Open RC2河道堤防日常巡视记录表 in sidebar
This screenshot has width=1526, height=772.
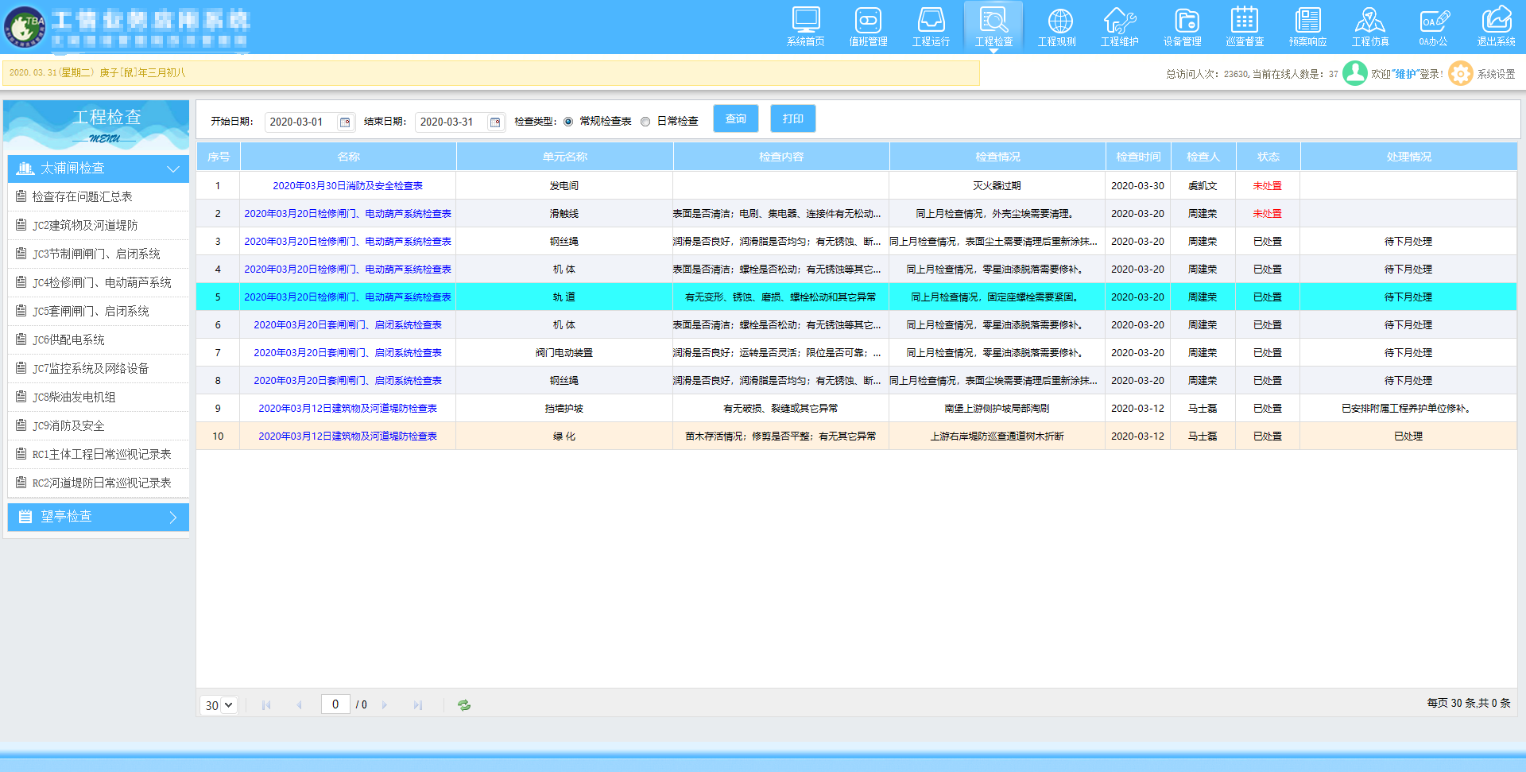pyautogui.click(x=99, y=483)
